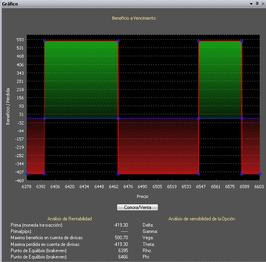Click the top-right blue marker of the right green block
The width and height of the screenshot is (266, 262).
242,41
